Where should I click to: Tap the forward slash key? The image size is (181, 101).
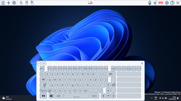pos(101,90)
